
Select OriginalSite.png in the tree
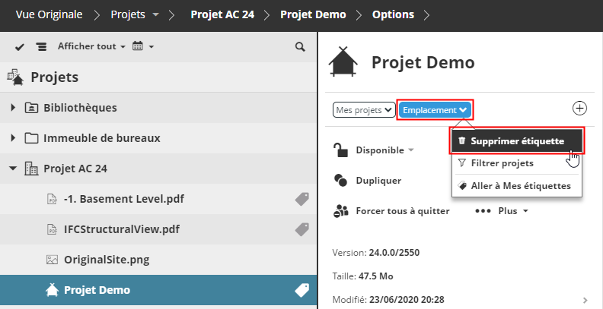click(x=107, y=259)
